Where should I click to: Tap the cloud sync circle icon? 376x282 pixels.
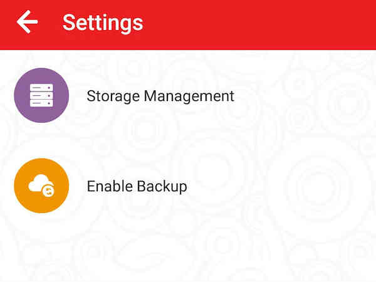click(41, 186)
